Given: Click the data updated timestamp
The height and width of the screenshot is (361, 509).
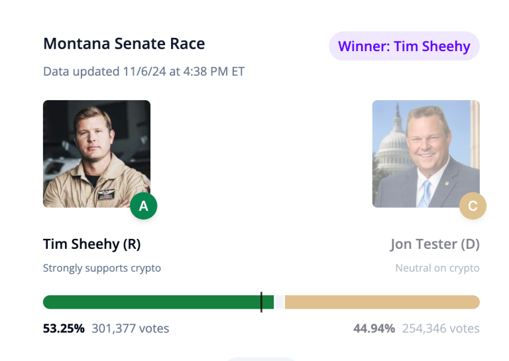Looking at the screenshot, I should 144,71.
